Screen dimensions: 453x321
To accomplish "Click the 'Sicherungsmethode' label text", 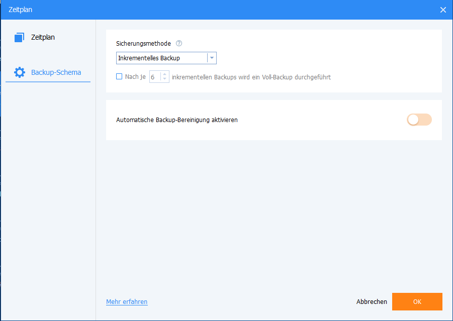I will (x=143, y=44).
